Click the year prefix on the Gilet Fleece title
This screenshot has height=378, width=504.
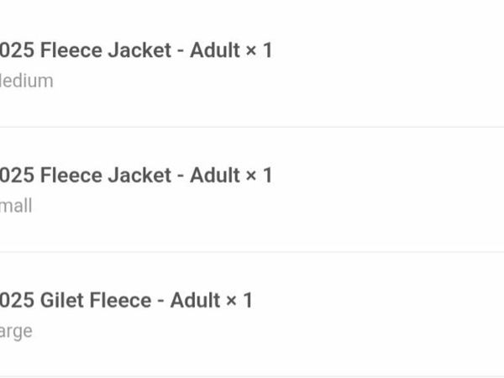point(17,301)
